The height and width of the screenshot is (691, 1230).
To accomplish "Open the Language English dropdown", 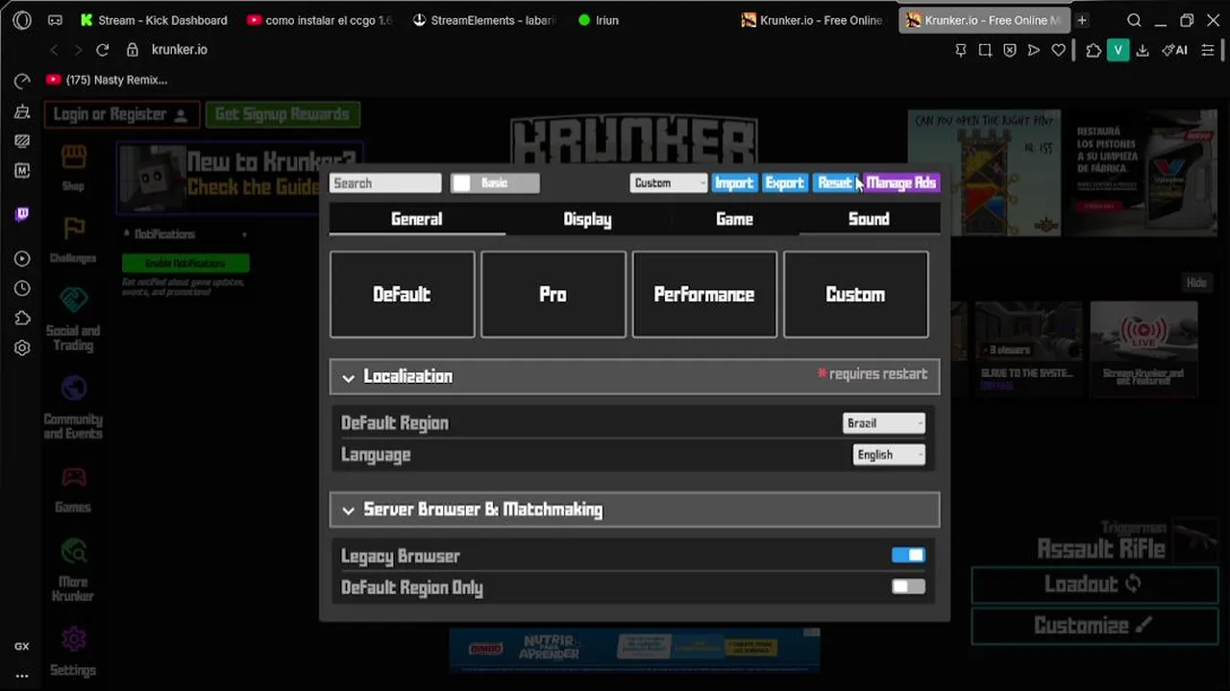I will tap(889, 455).
